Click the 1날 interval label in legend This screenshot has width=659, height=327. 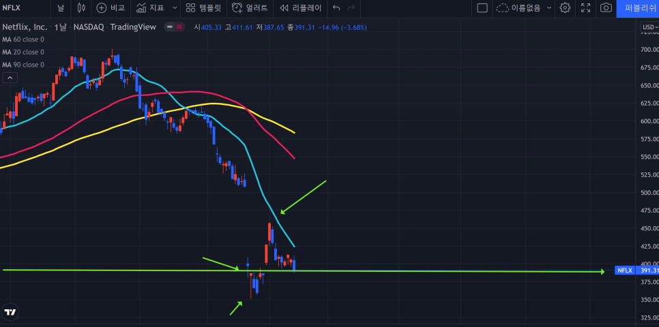point(61,27)
